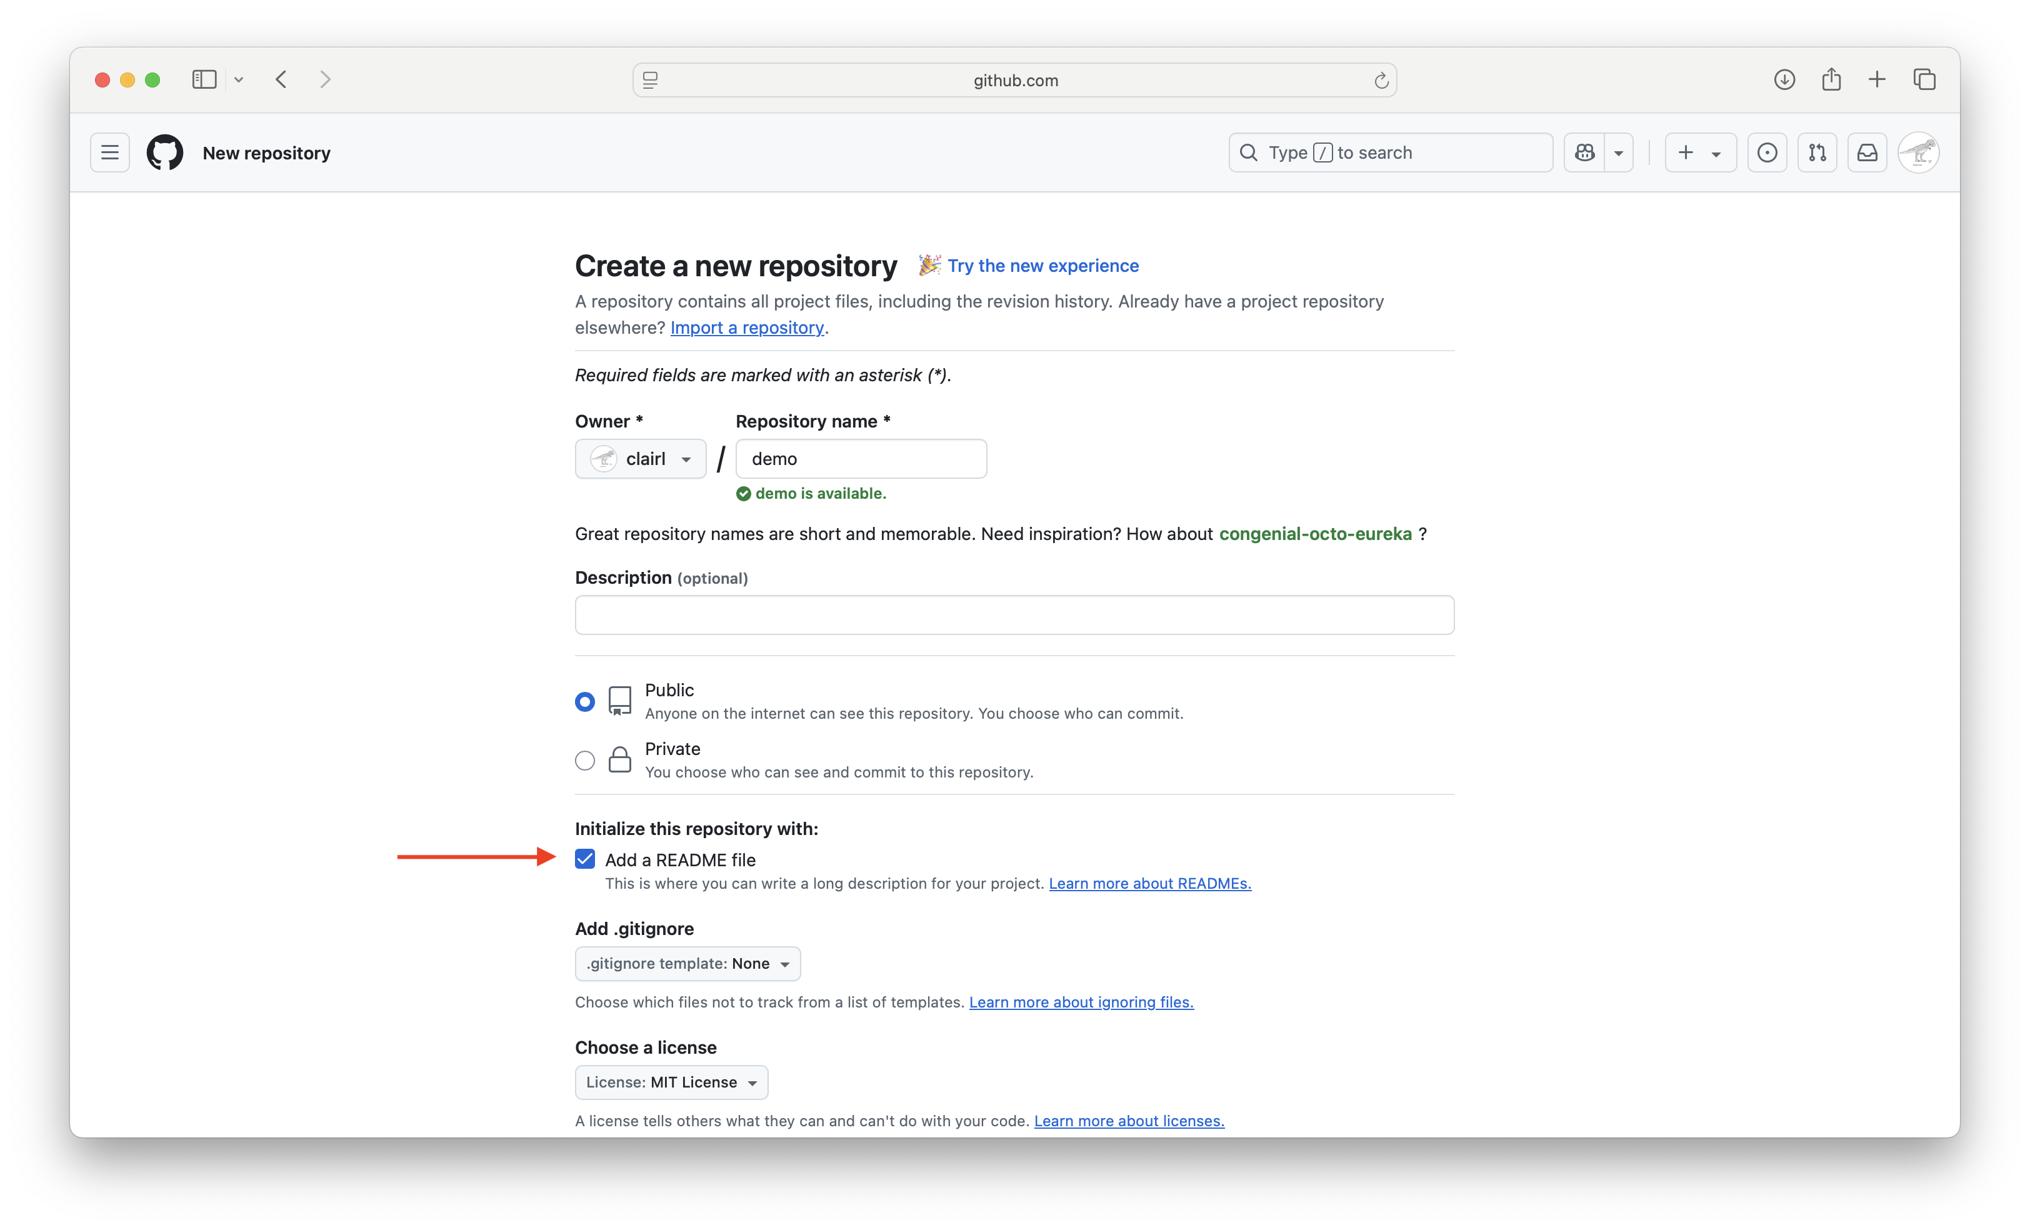Click Try the new experience link
The height and width of the screenshot is (1230, 2030).
click(1042, 266)
